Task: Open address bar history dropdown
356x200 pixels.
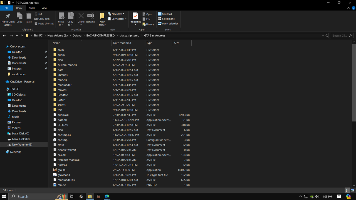Action: point(323,36)
